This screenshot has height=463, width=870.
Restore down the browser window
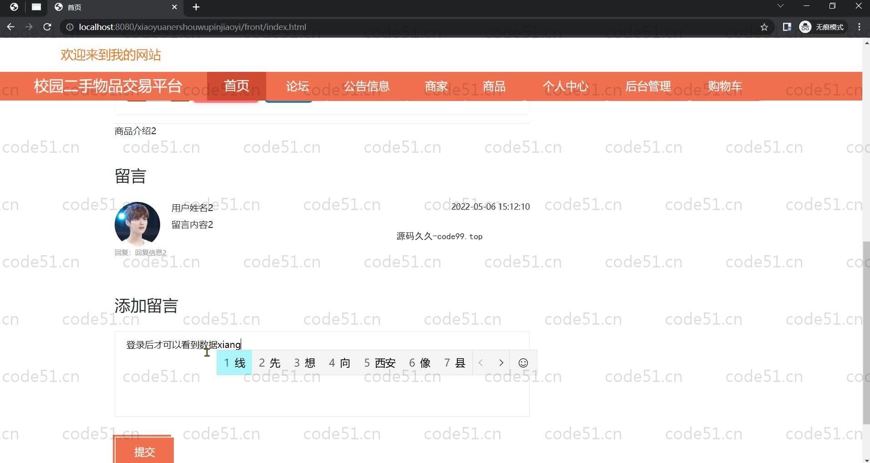click(x=832, y=6)
